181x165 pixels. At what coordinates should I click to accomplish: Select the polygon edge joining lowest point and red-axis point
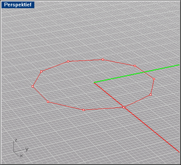coord(103,109)
